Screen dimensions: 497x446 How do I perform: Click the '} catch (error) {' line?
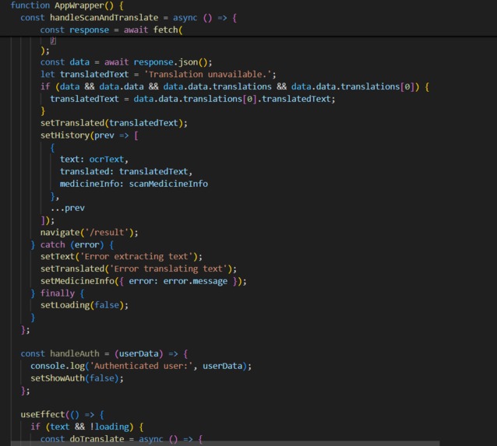coord(72,244)
